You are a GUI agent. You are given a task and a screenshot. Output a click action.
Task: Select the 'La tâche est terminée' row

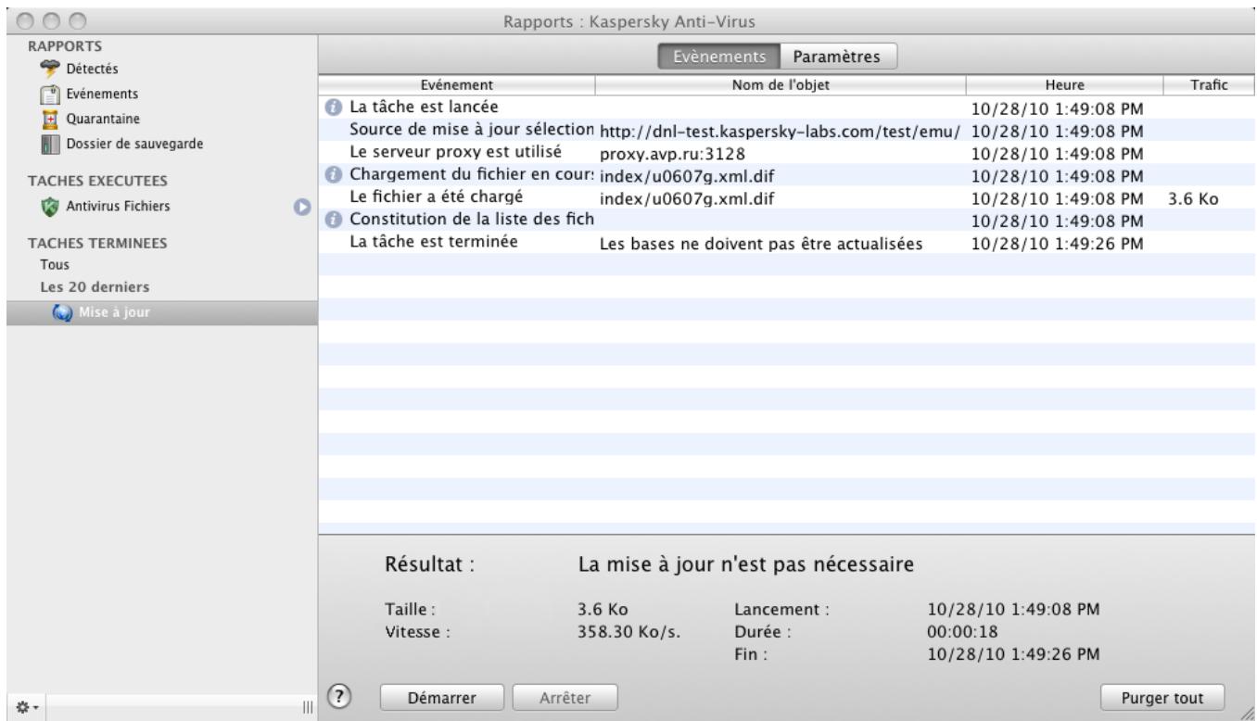[788, 241]
